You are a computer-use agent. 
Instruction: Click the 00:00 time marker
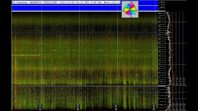tap(78, 107)
